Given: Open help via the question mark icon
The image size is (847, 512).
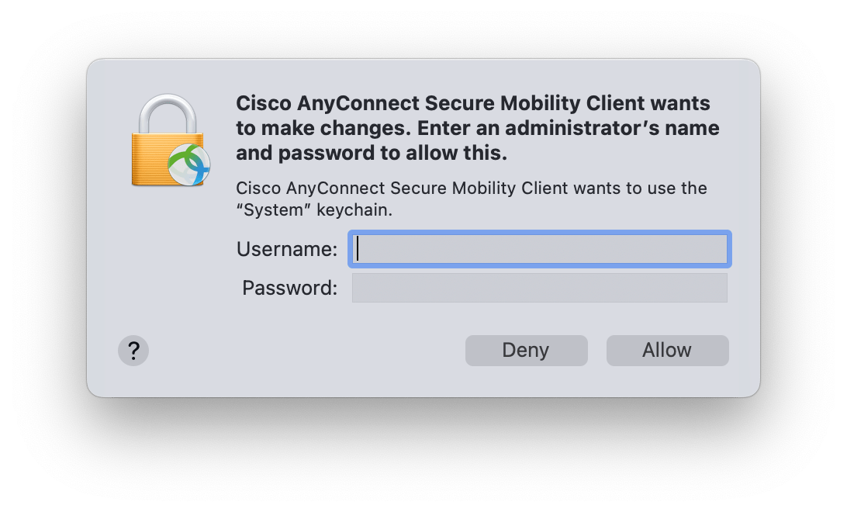Looking at the screenshot, I should 134,351.
